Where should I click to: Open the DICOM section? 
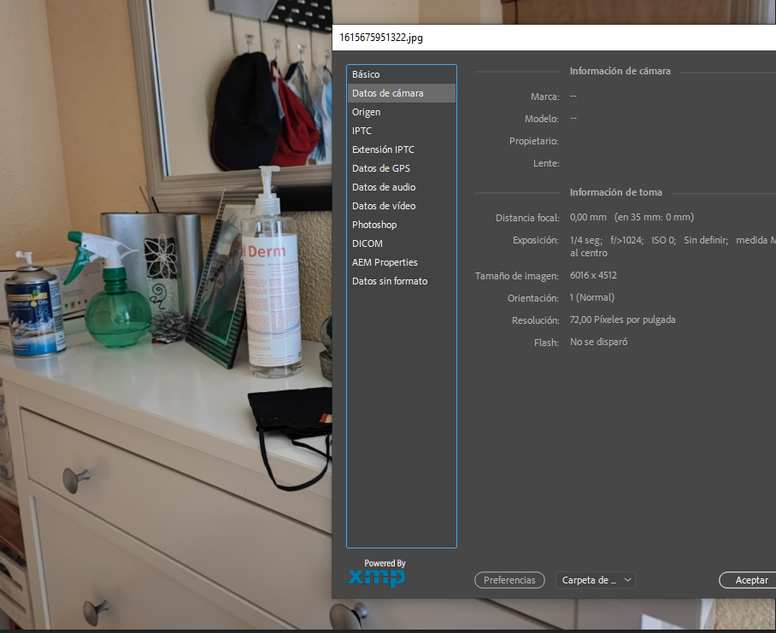pyautogui.click(x=401, y=243)
